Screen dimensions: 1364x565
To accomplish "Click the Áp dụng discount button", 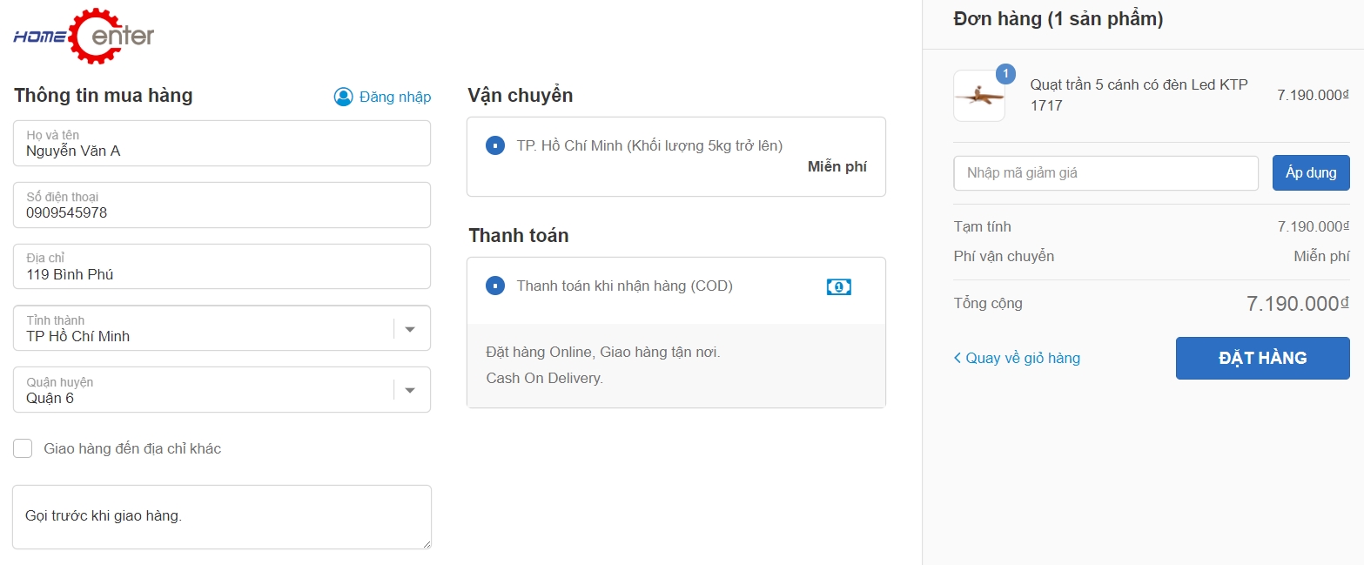I will 1310,173.
